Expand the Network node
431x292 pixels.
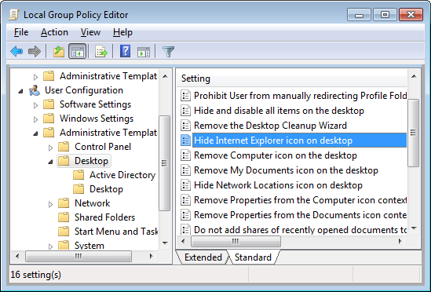pyautogui.click(x=50, y=204)
